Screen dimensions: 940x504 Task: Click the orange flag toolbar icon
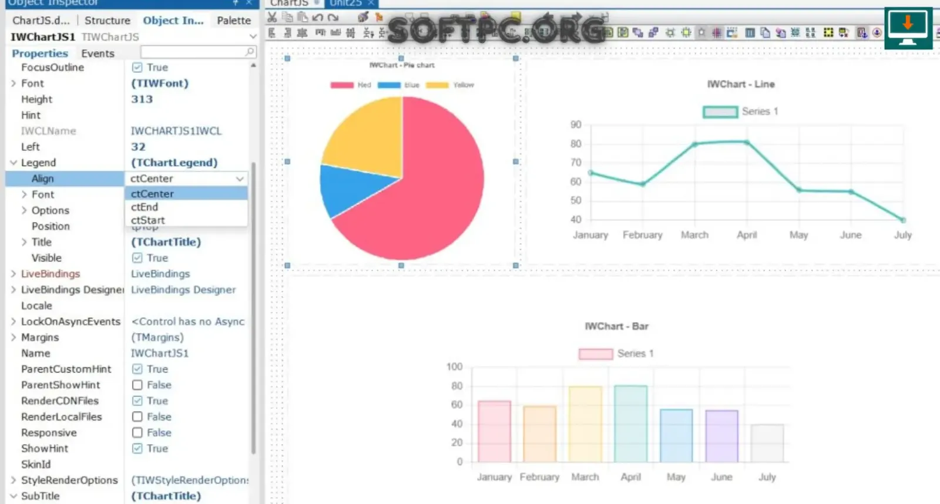point(379,18)
